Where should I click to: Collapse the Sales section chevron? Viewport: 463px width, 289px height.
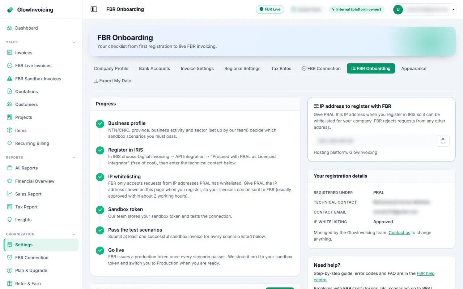(74, 42)
